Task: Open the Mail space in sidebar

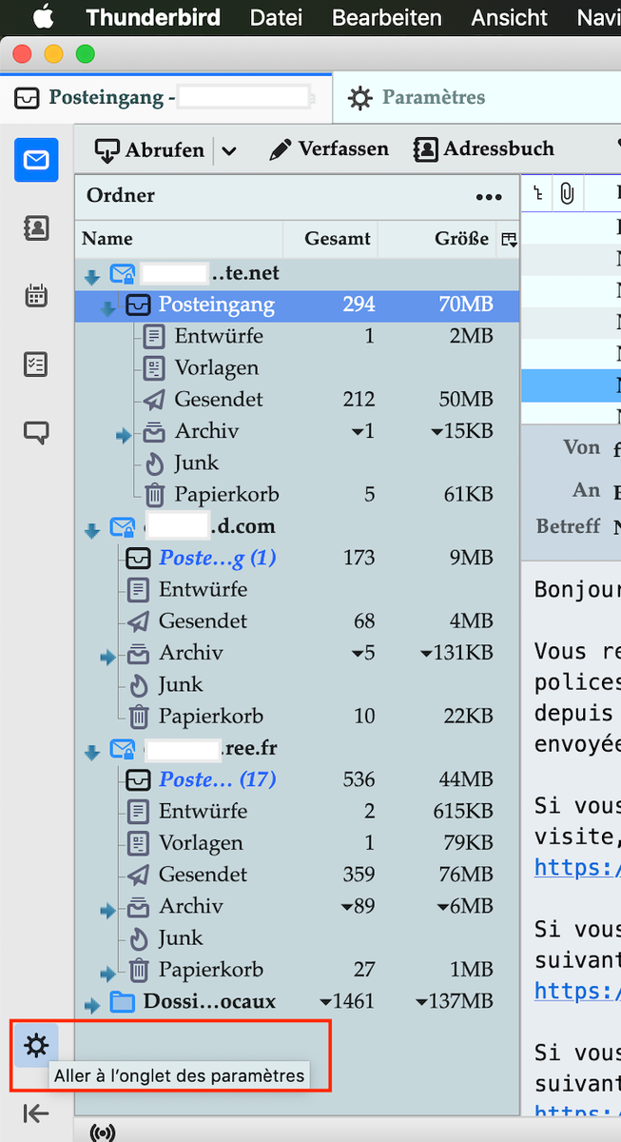Action: [x=36, y=160]
